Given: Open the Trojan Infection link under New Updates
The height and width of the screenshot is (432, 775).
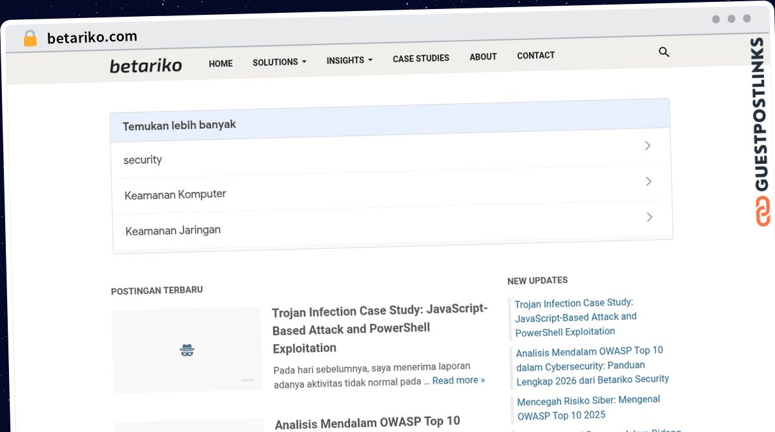Looking at the screenshot, I should pyautogui.click(x=575, y=317).
